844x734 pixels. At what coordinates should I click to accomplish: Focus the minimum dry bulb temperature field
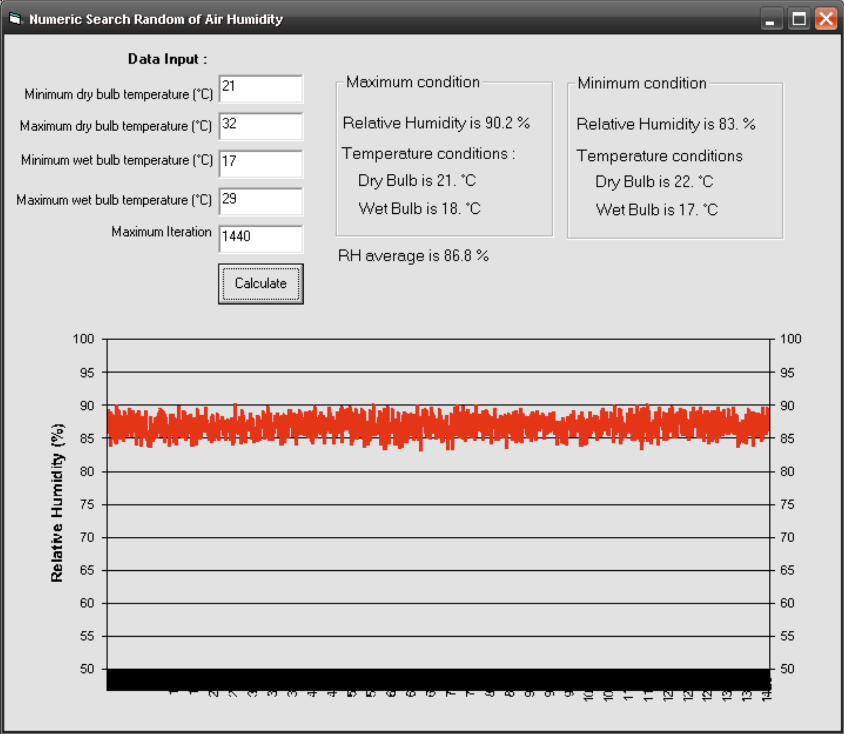(x=261, y=88)
